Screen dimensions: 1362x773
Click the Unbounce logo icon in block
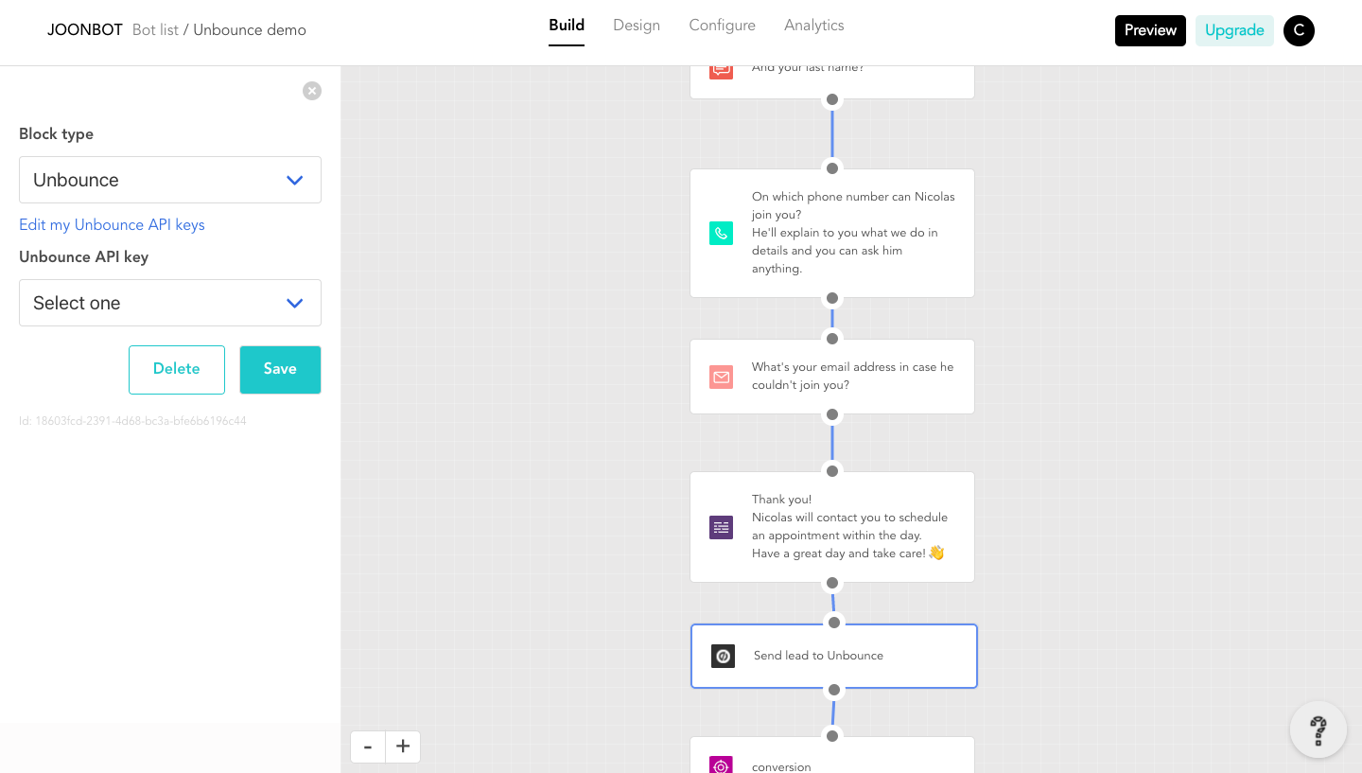[723, 656]
